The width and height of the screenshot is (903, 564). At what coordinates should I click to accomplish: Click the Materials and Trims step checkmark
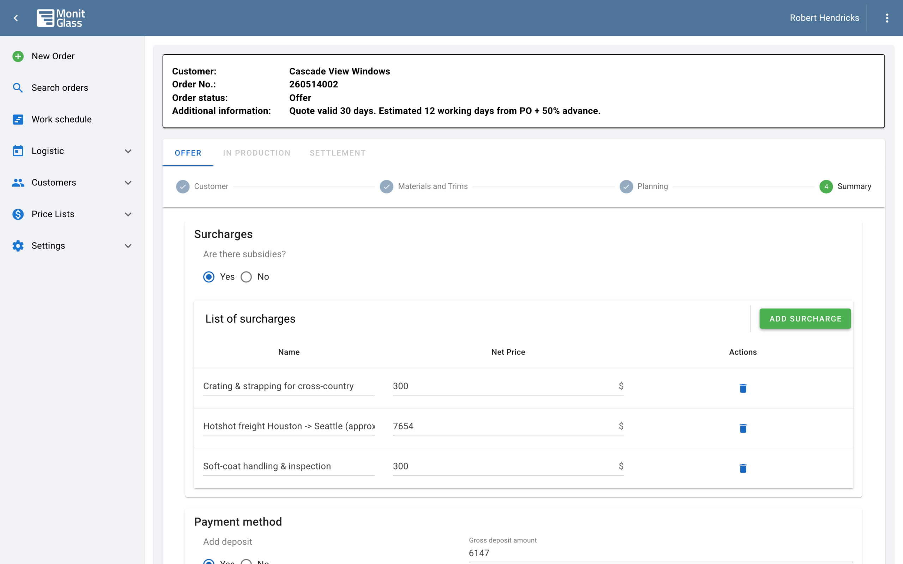pyautogui.click(x=387, y=186)
